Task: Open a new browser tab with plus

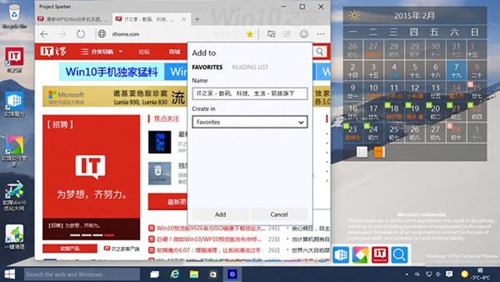Action: coord(197,20)
